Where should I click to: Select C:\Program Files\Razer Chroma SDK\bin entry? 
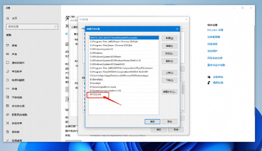coord(124,45)
